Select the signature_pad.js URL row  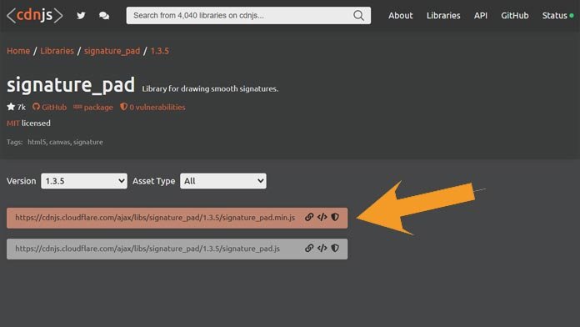point(177,249)
